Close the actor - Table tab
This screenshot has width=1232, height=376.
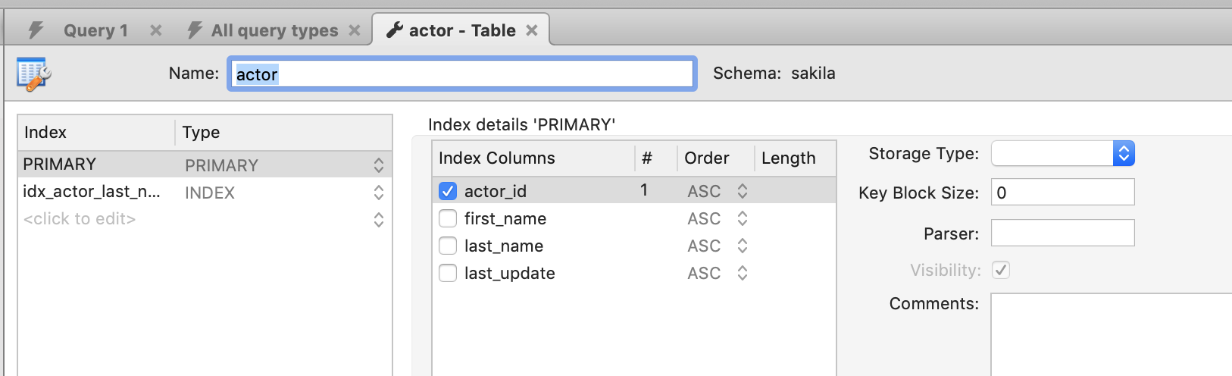[x=532, y=30]
